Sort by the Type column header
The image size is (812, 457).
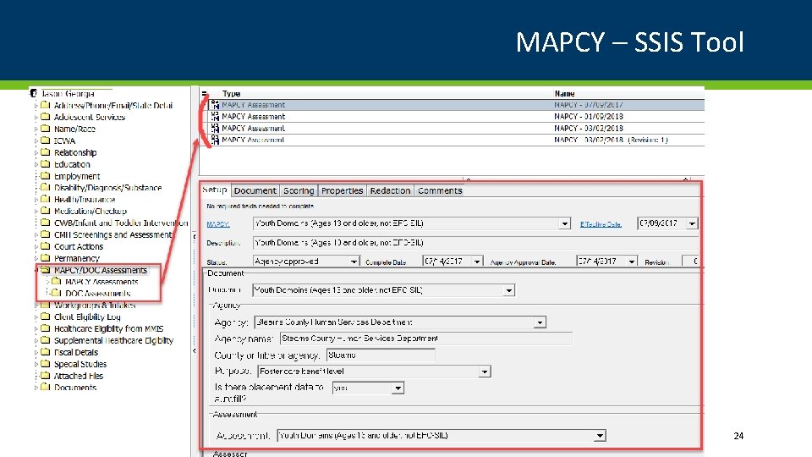(231, 94)
